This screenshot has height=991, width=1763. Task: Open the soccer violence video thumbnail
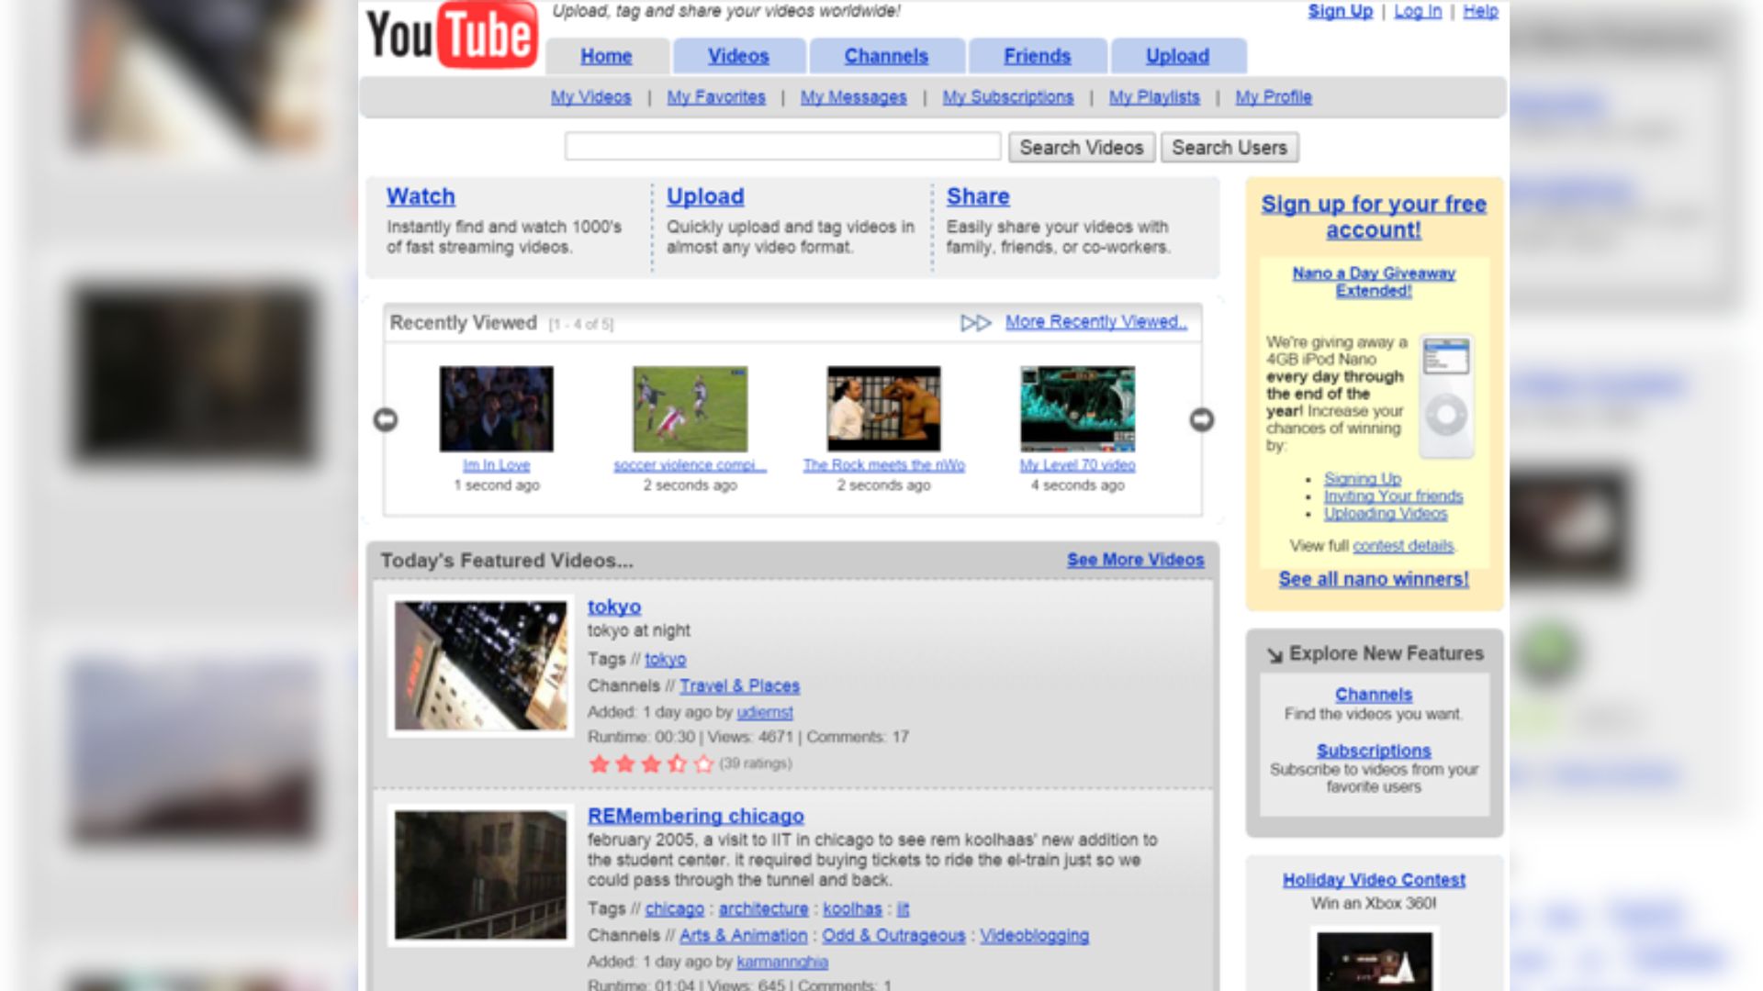point(690,408)
